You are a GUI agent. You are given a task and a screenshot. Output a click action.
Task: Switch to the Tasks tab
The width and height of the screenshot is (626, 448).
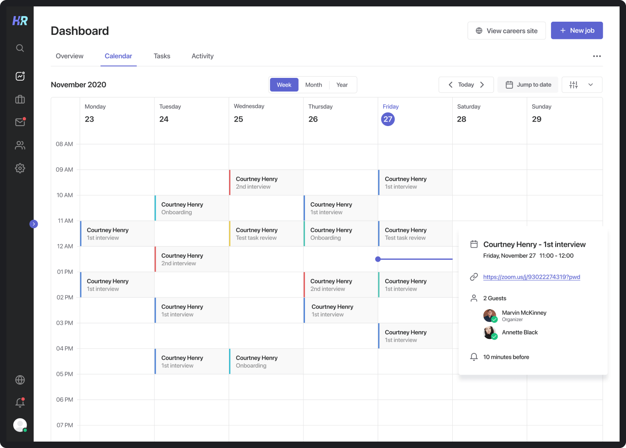(x=162, y=56)
